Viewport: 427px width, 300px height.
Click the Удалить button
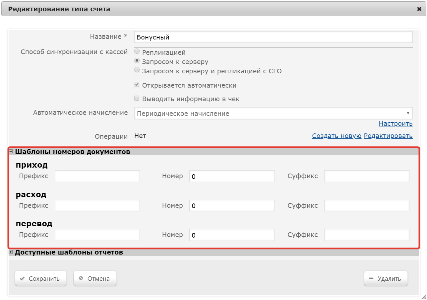(386, 278)
